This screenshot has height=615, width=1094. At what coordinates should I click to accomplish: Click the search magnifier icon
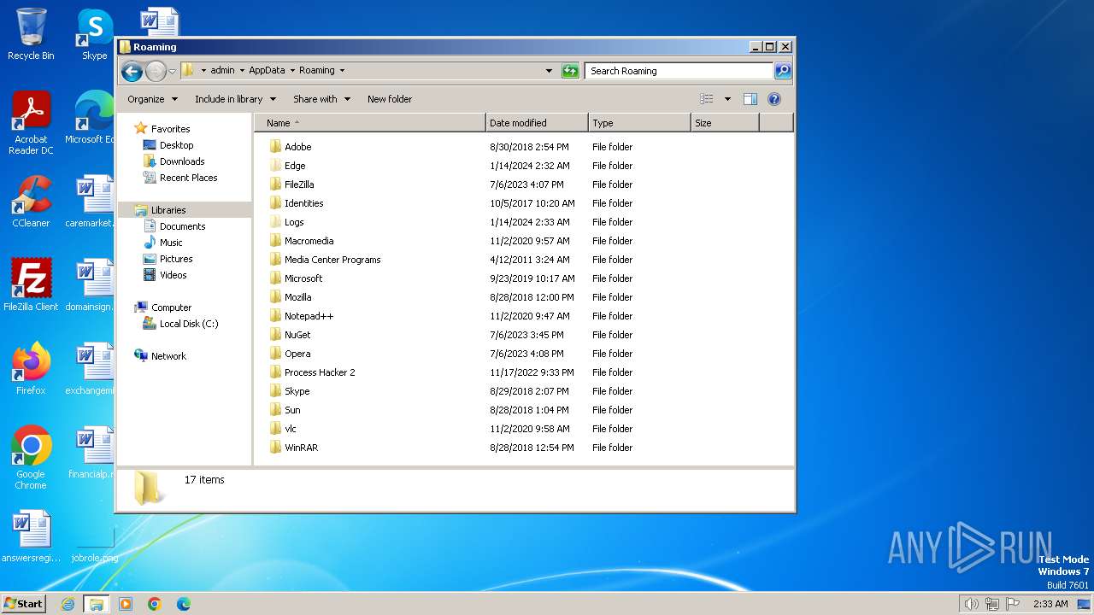point(782,71)
